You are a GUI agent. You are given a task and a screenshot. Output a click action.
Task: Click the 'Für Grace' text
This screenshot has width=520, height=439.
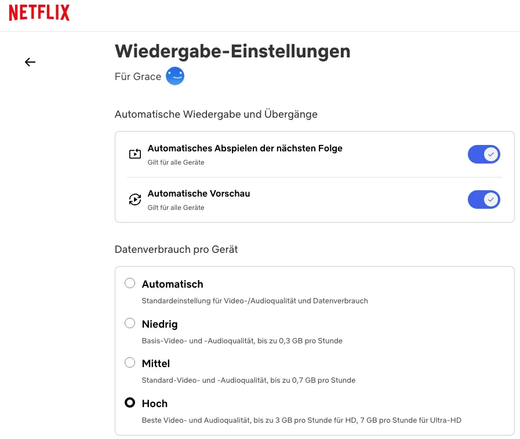(138, 77)
